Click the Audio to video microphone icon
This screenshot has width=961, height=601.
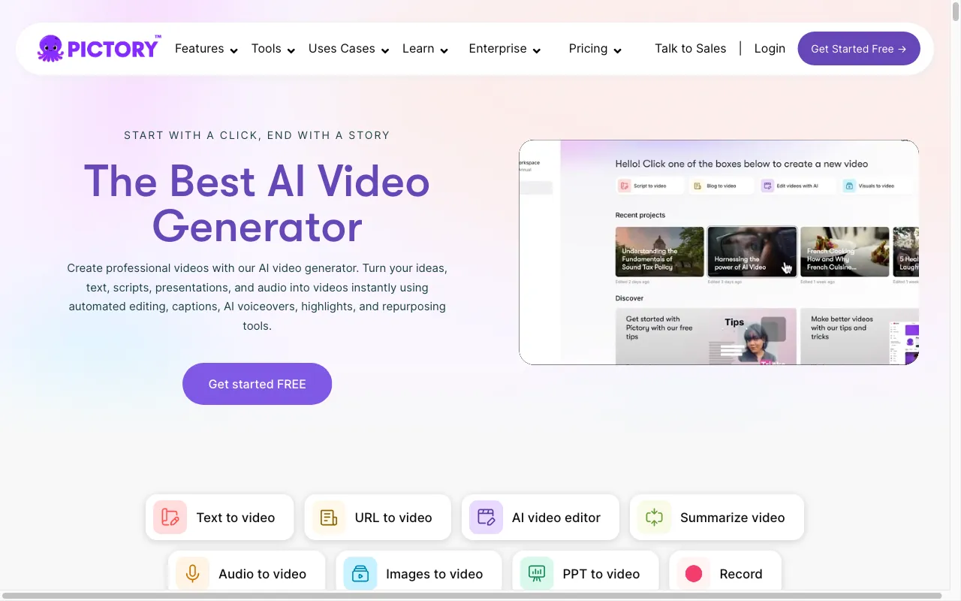coord(192,574)
